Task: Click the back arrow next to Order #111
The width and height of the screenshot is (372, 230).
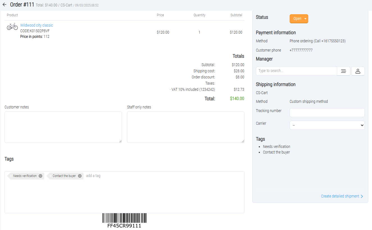Action: [4, 4]
